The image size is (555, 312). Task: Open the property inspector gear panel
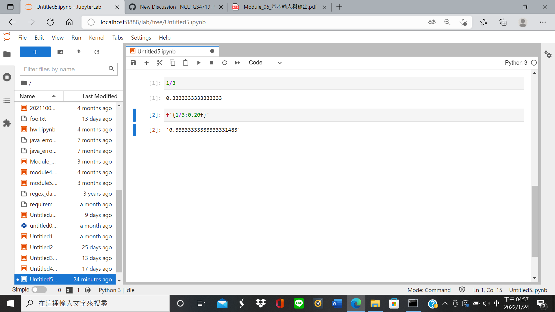548,54
